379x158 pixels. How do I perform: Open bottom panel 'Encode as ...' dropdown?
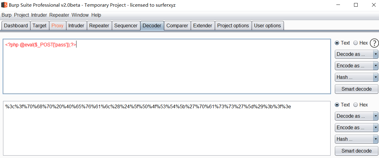356,128
